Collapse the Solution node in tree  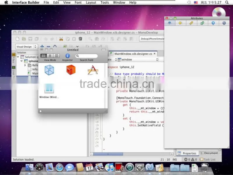coord(18,57)
